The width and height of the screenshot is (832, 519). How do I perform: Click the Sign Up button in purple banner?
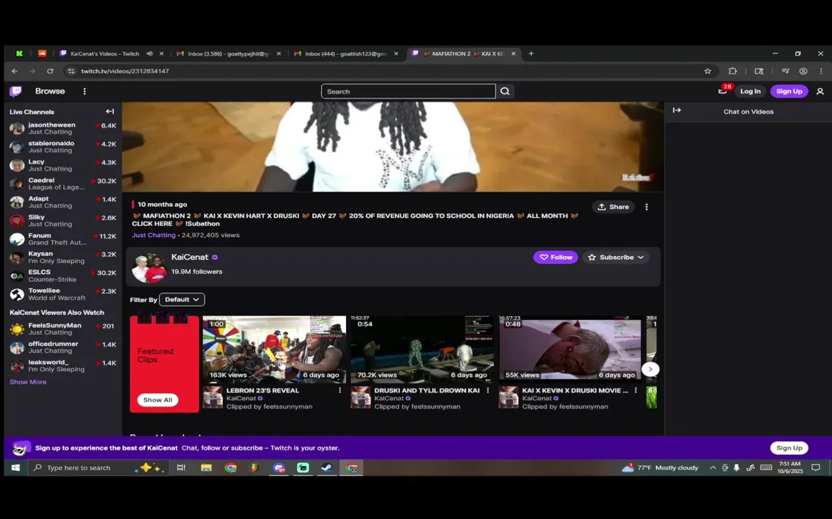(x=789, y=448)
